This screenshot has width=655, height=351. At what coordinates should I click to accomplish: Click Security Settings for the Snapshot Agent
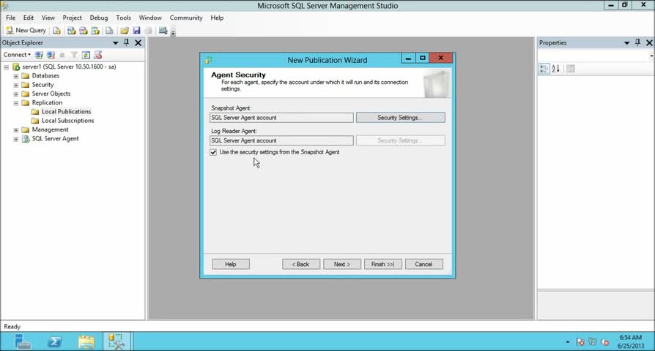400,118
